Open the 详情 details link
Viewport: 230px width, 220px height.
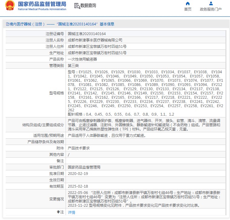click(71, 212)
